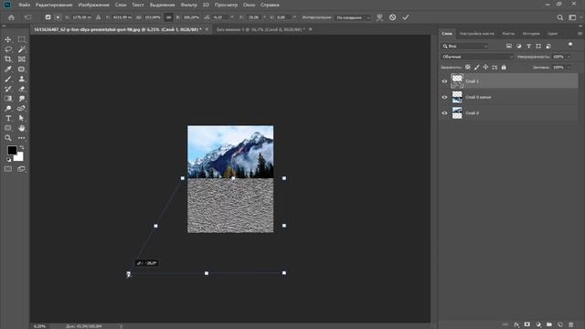Screen dimensions: 585x329
Task: Select the Magic Wand tool
Action: [22, 49]
